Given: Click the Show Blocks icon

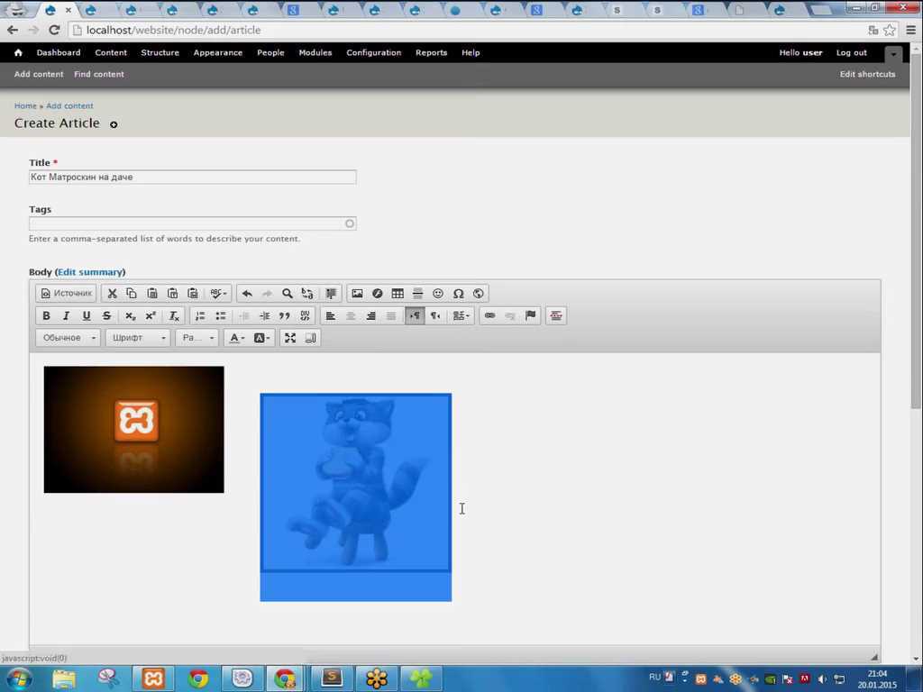Looking at the screenshot, I should (x=310, y=338).
